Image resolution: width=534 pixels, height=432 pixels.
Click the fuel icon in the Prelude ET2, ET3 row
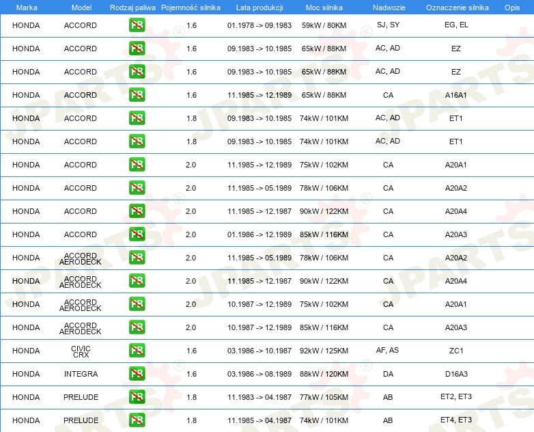click(137, 396)
